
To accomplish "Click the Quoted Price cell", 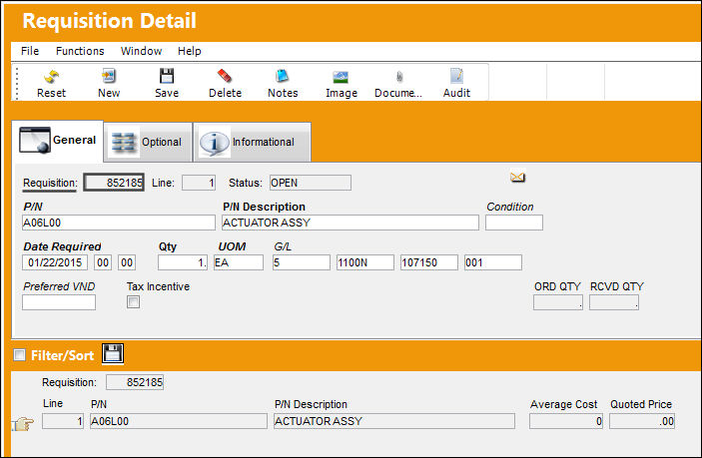I will coord(641,421).
